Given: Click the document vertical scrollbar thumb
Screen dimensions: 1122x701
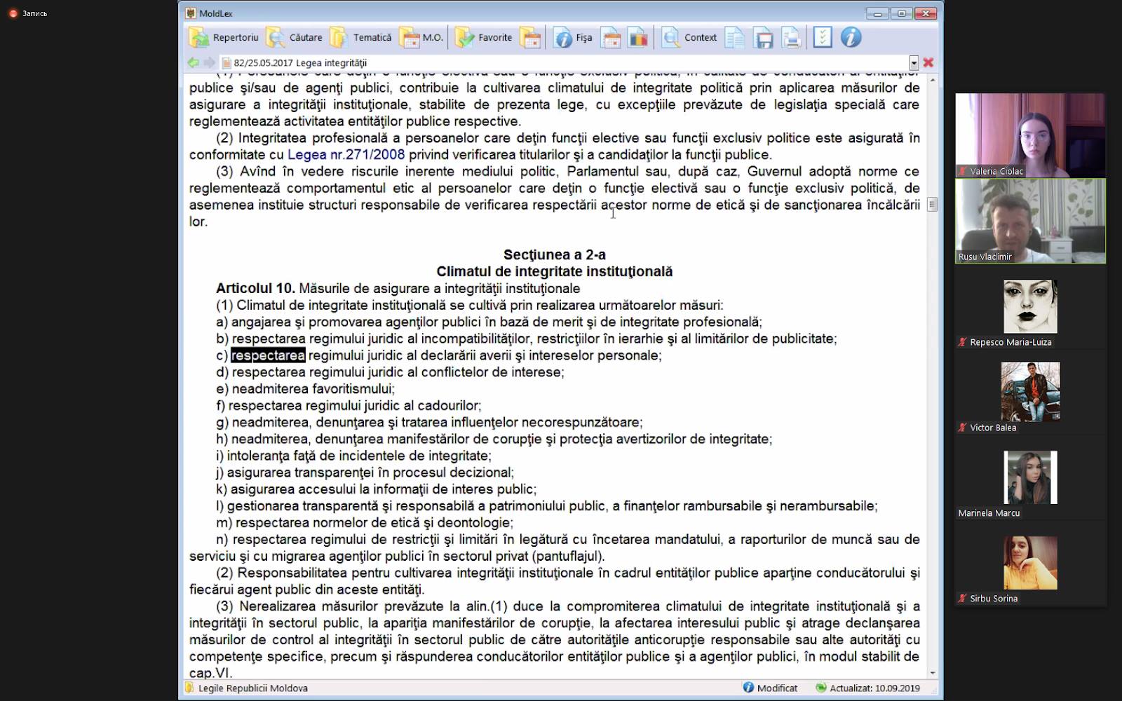Looking at the screenshot, I should point(932,205).
